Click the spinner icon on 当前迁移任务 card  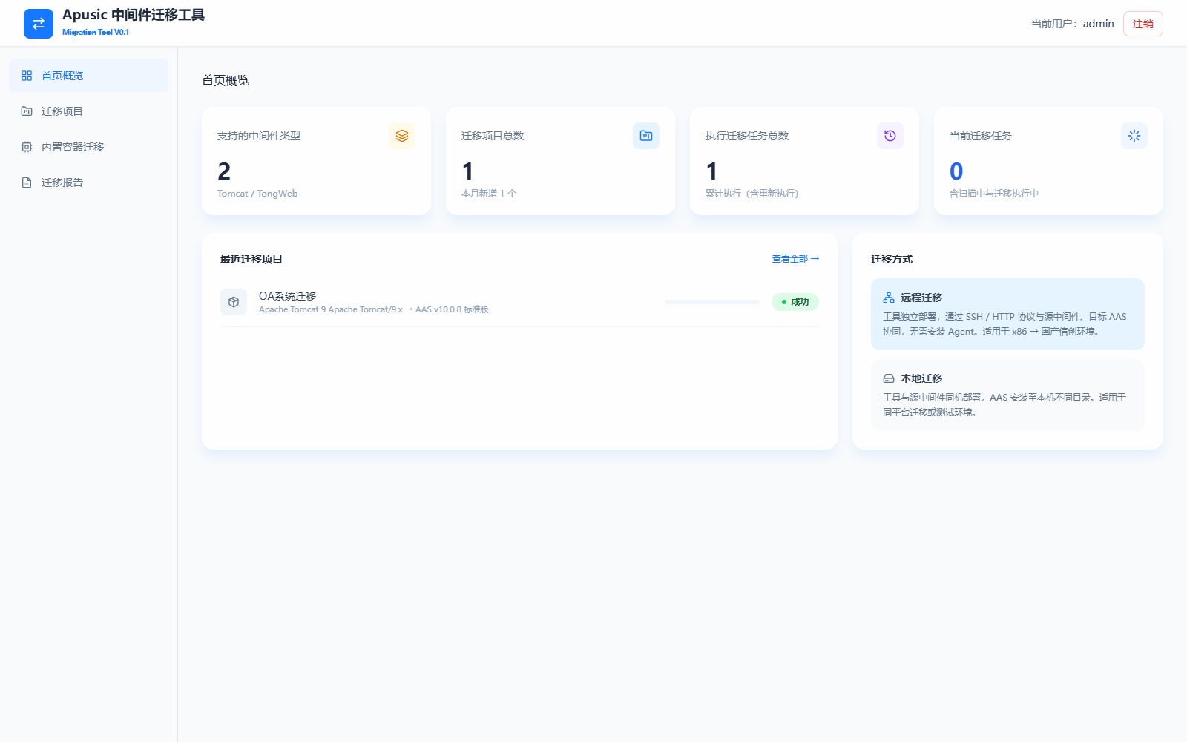1134,136
